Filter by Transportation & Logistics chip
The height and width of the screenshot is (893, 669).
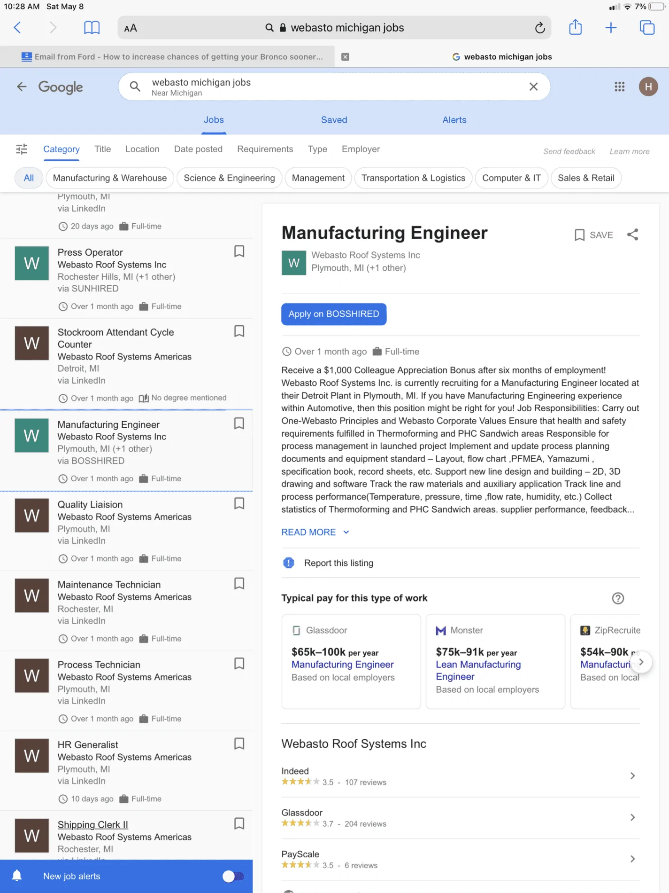(x=413, y=178)
